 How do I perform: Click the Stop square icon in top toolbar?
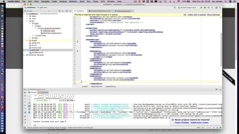click(x=212, y=7)
